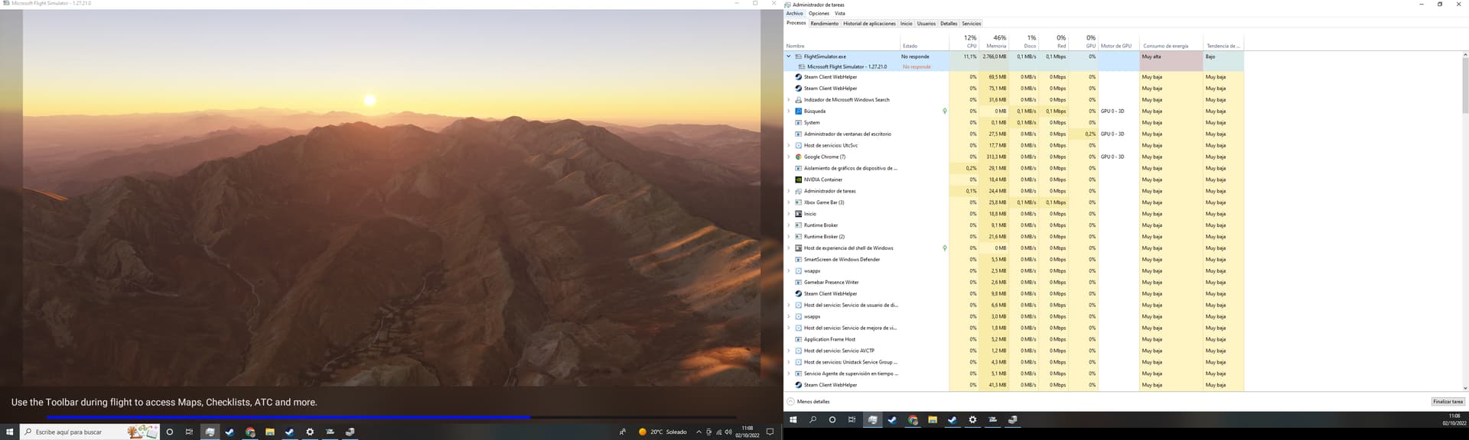Screen dimensions: 1469x440
Task: Click the magnifier search icon in the taskbar below Task Manager
Action: pos(813,419)
